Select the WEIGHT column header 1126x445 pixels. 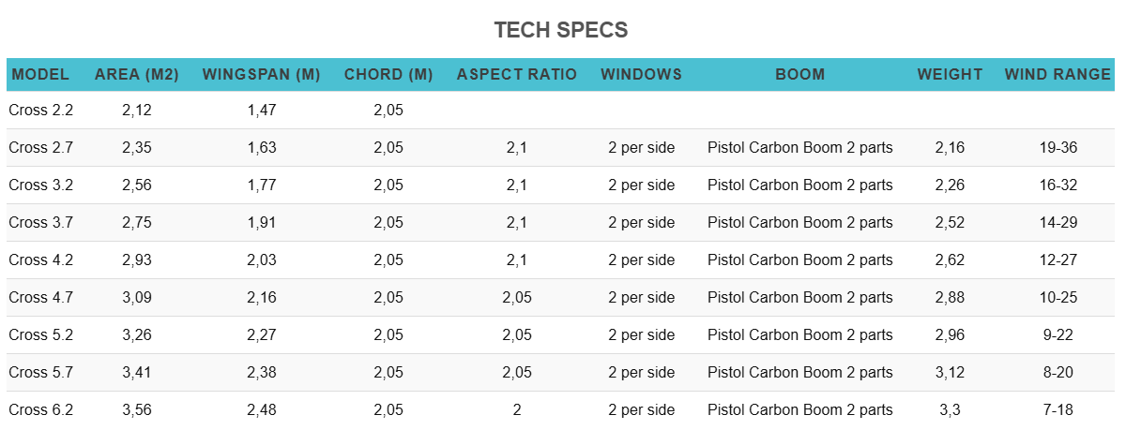950,75
